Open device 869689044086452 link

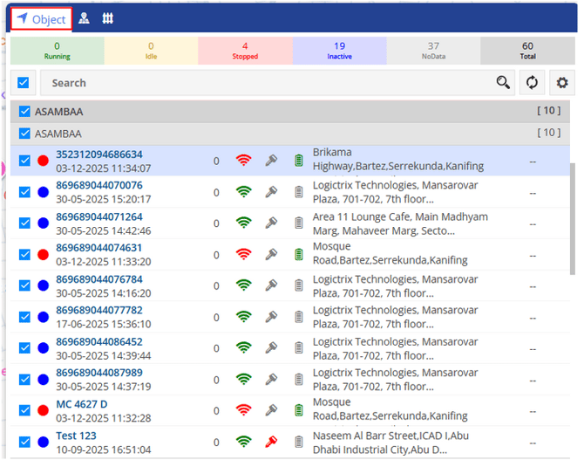[98, 341]
